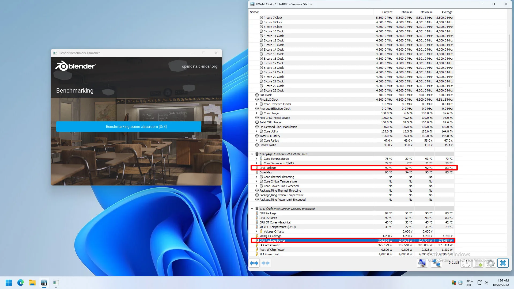Open Windows Start menu
Image resolution: width=514 pixels, height=289 pixels.
pyautogui.click(x=9, y=283)
